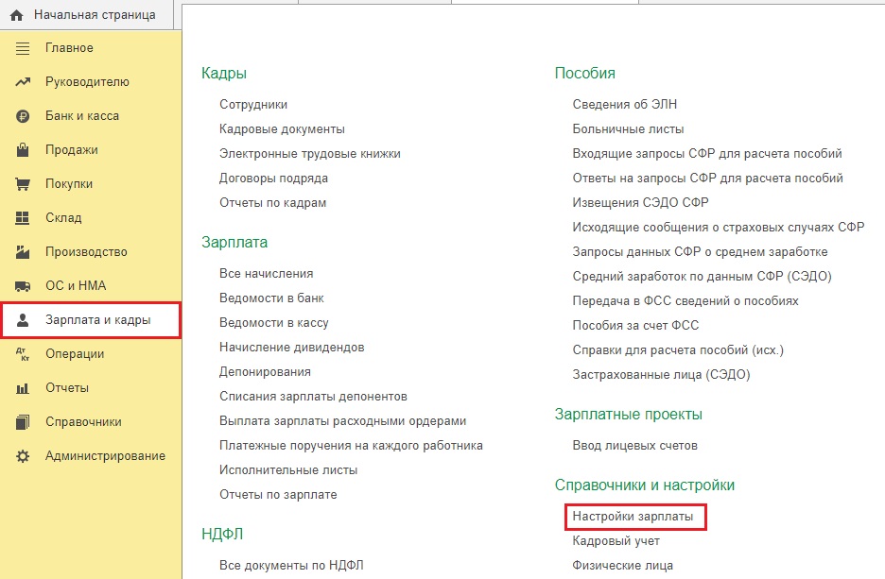Click the factory icon for Производство
885x579 pixels.
[x=23, y=252]
